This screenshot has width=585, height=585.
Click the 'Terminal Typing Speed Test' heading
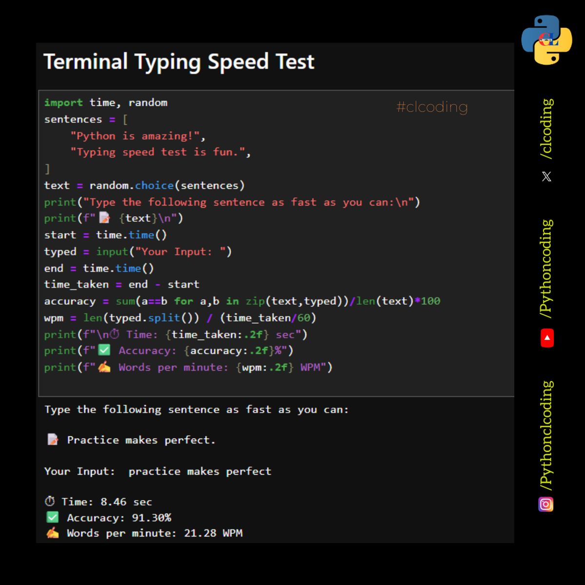click(x=179, y=62)
